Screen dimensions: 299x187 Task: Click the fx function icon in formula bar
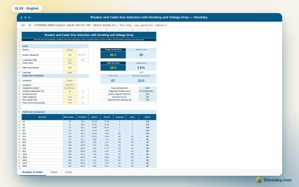(x=30, y=25)
